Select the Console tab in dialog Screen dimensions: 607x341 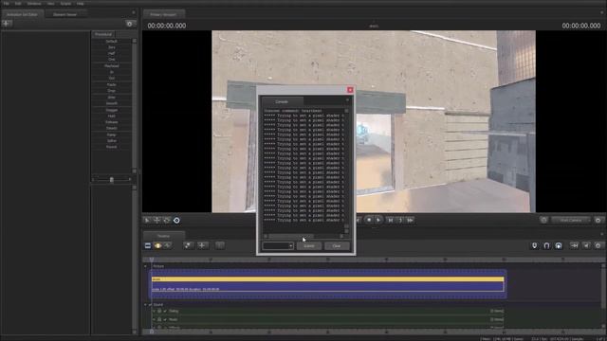[282, 101]
